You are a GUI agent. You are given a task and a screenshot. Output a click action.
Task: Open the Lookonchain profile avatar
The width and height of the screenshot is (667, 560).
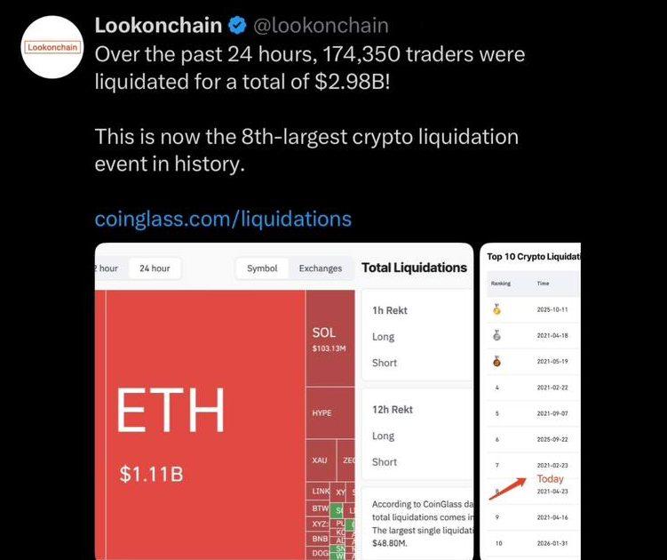point(52,47)
